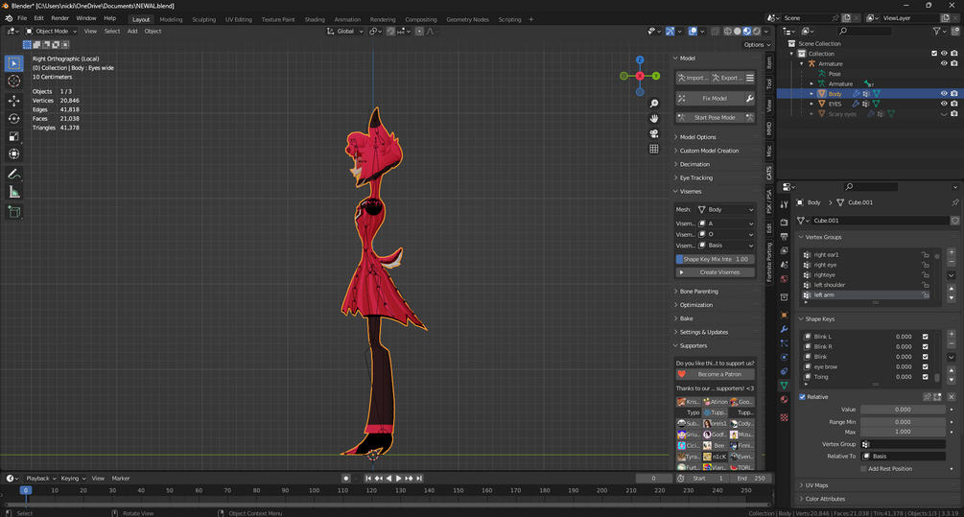This screenshot has width=964, height=517.
Task: Select the left arm vertex group
Action: click(867, 295)
